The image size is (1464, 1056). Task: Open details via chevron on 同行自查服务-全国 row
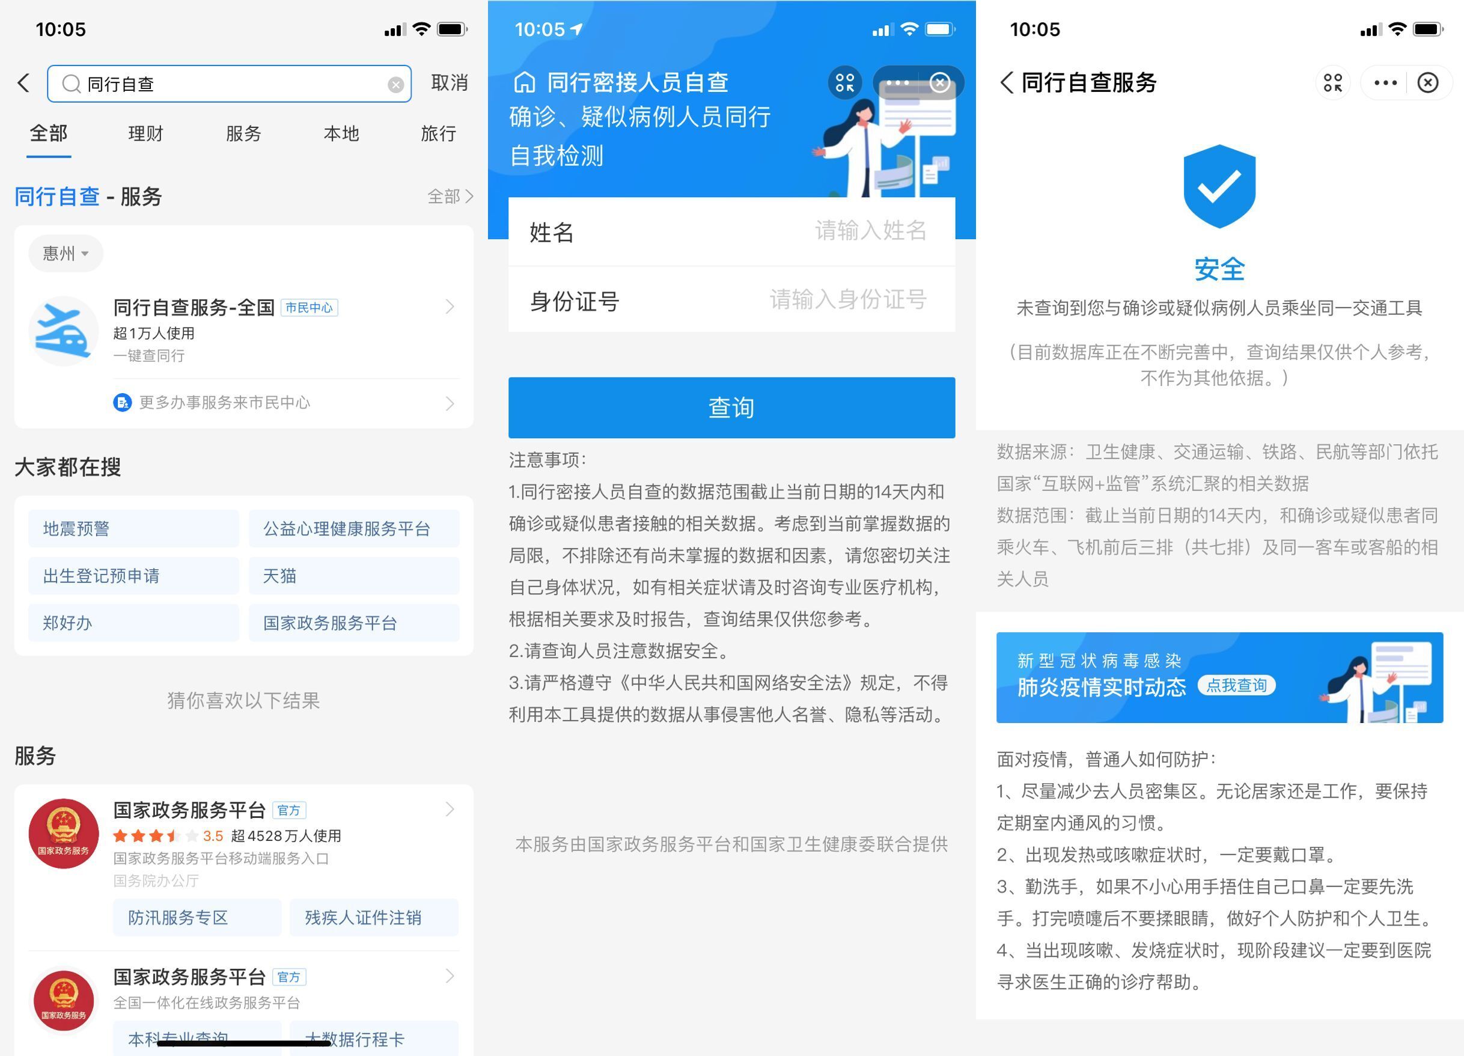[450, 307]
